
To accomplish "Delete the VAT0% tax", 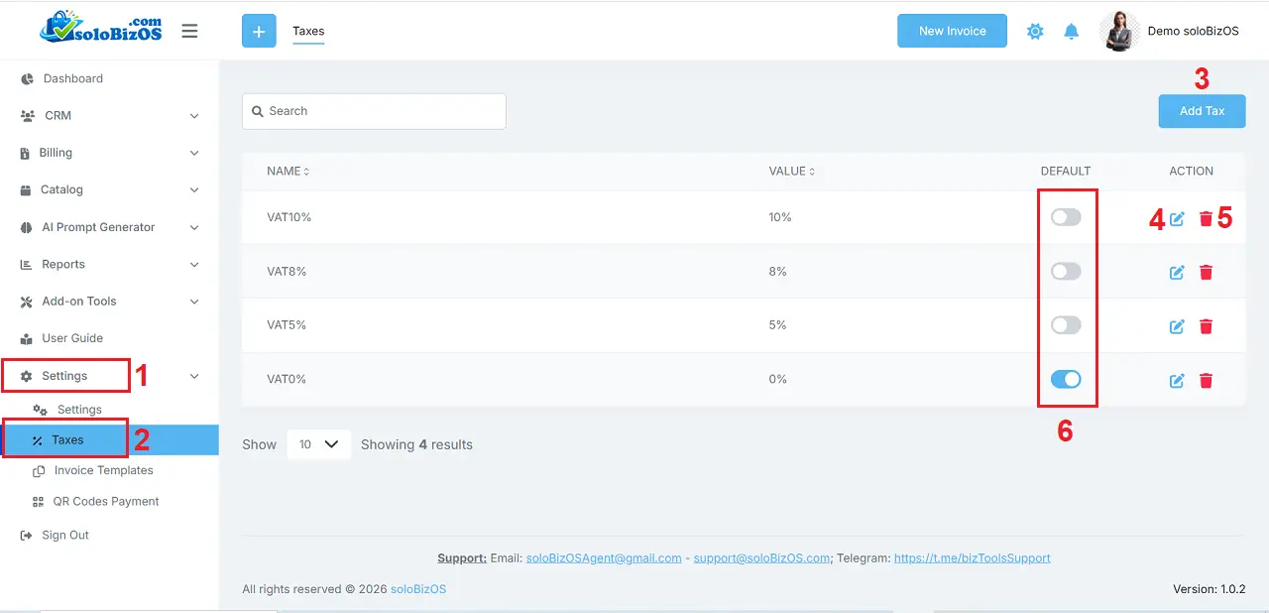I will point(1206,380).
